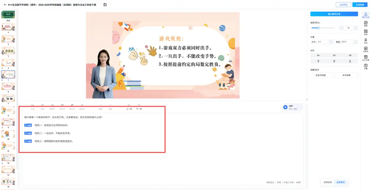Select slide thumbnail 8
Screen dimensions: 371x190
click(8, 110)
